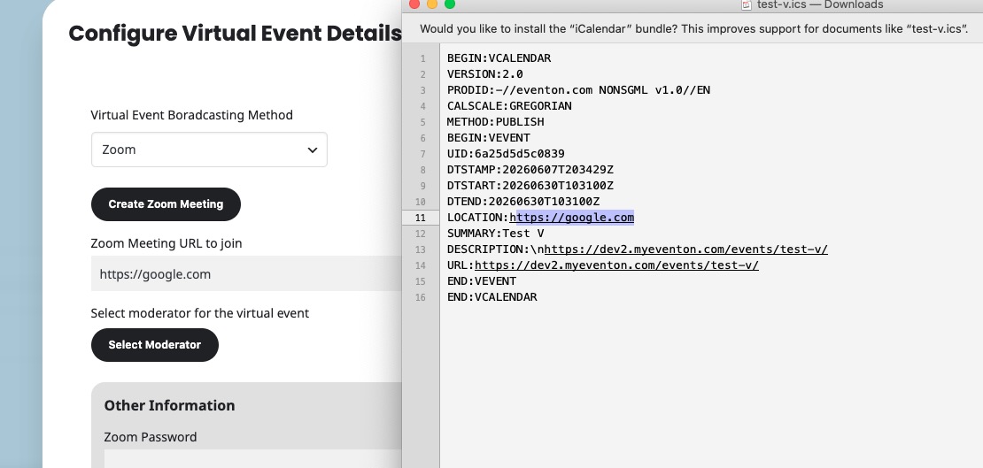Screen dimensions: 983x468
Task: Open the google.com link on LOCATION line
Action: (x=572, y=218)
